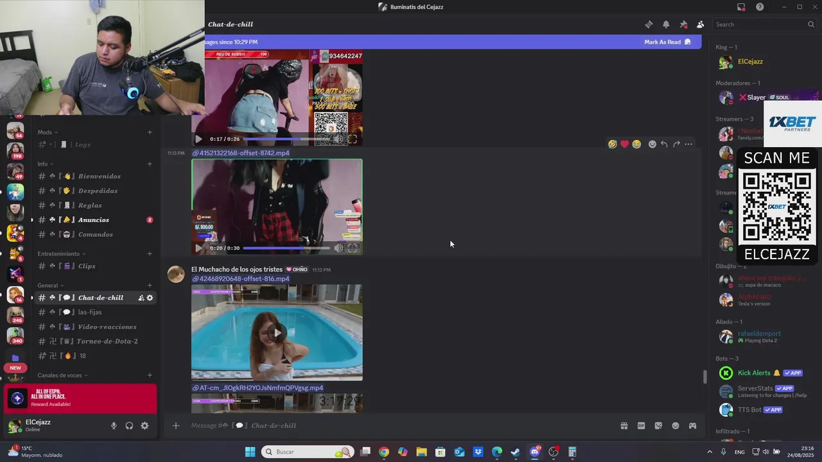This screenshot has width=822, height=462.
Task: Open notification settings bell icon
Action: click(x=666, y=24)
